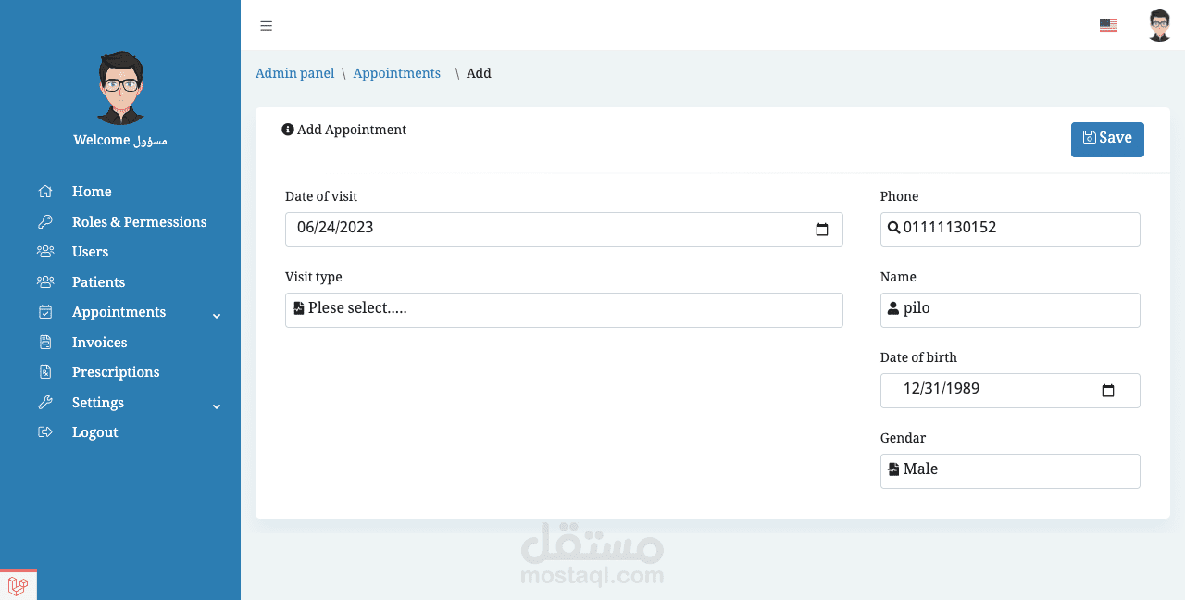1185x600 pixels.
Task: Save the appointment
Action: (x=1107, y=140)
